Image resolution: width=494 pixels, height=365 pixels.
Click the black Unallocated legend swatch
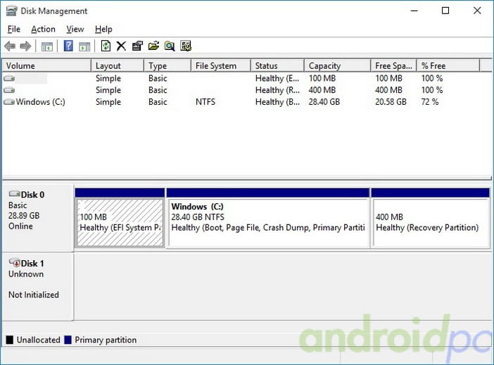(10, 340)
